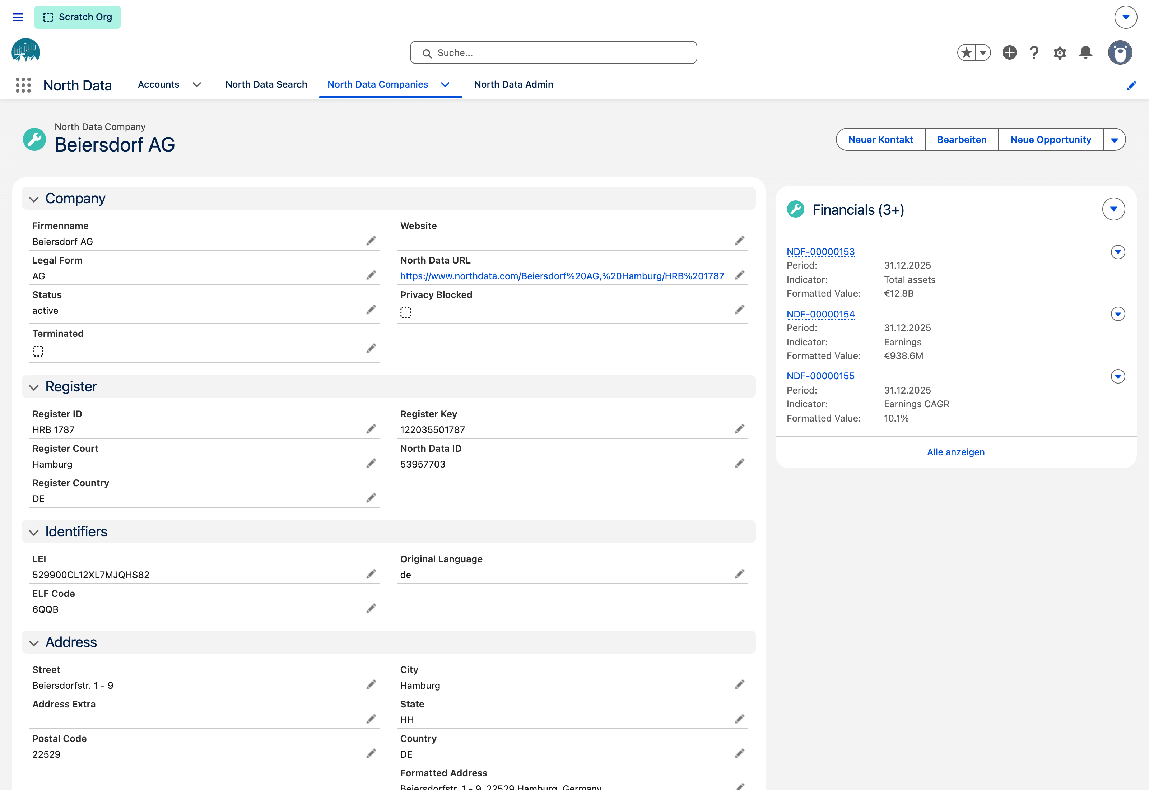This screenshot has width=1149, height=790.
Task: Open the top-right header dropdown arrow
Action: tap(1125, 17)
